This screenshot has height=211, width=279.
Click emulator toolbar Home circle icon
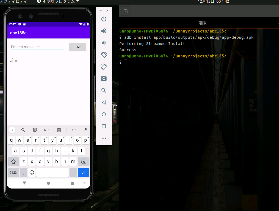pos(104,114)
